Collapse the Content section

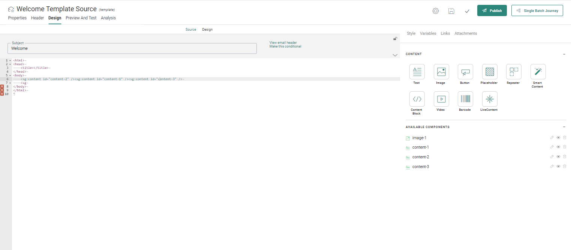pyautogui.click(x=564, y=54)
